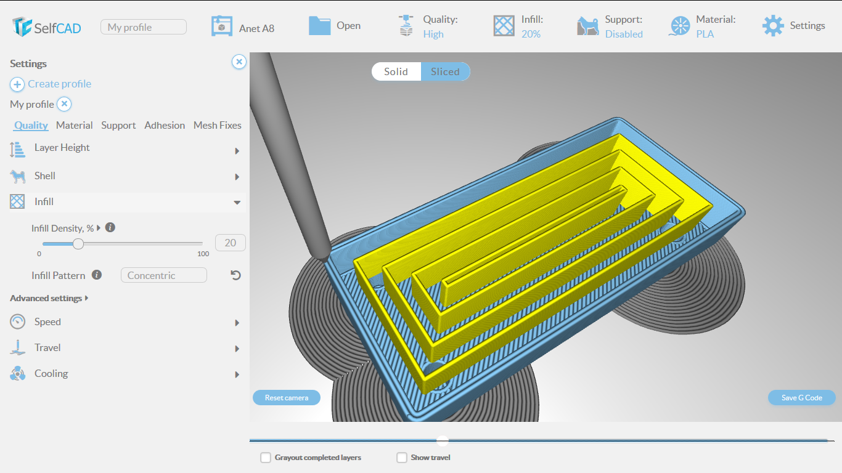Open the My profile dropdown in the top bar
842x473 pixels.
click(x=144, y=27)
